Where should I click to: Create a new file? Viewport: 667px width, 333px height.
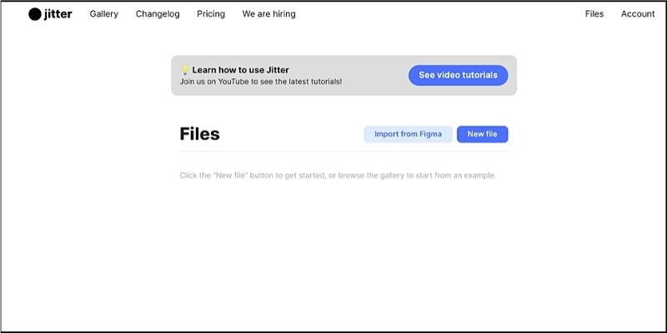483,134
